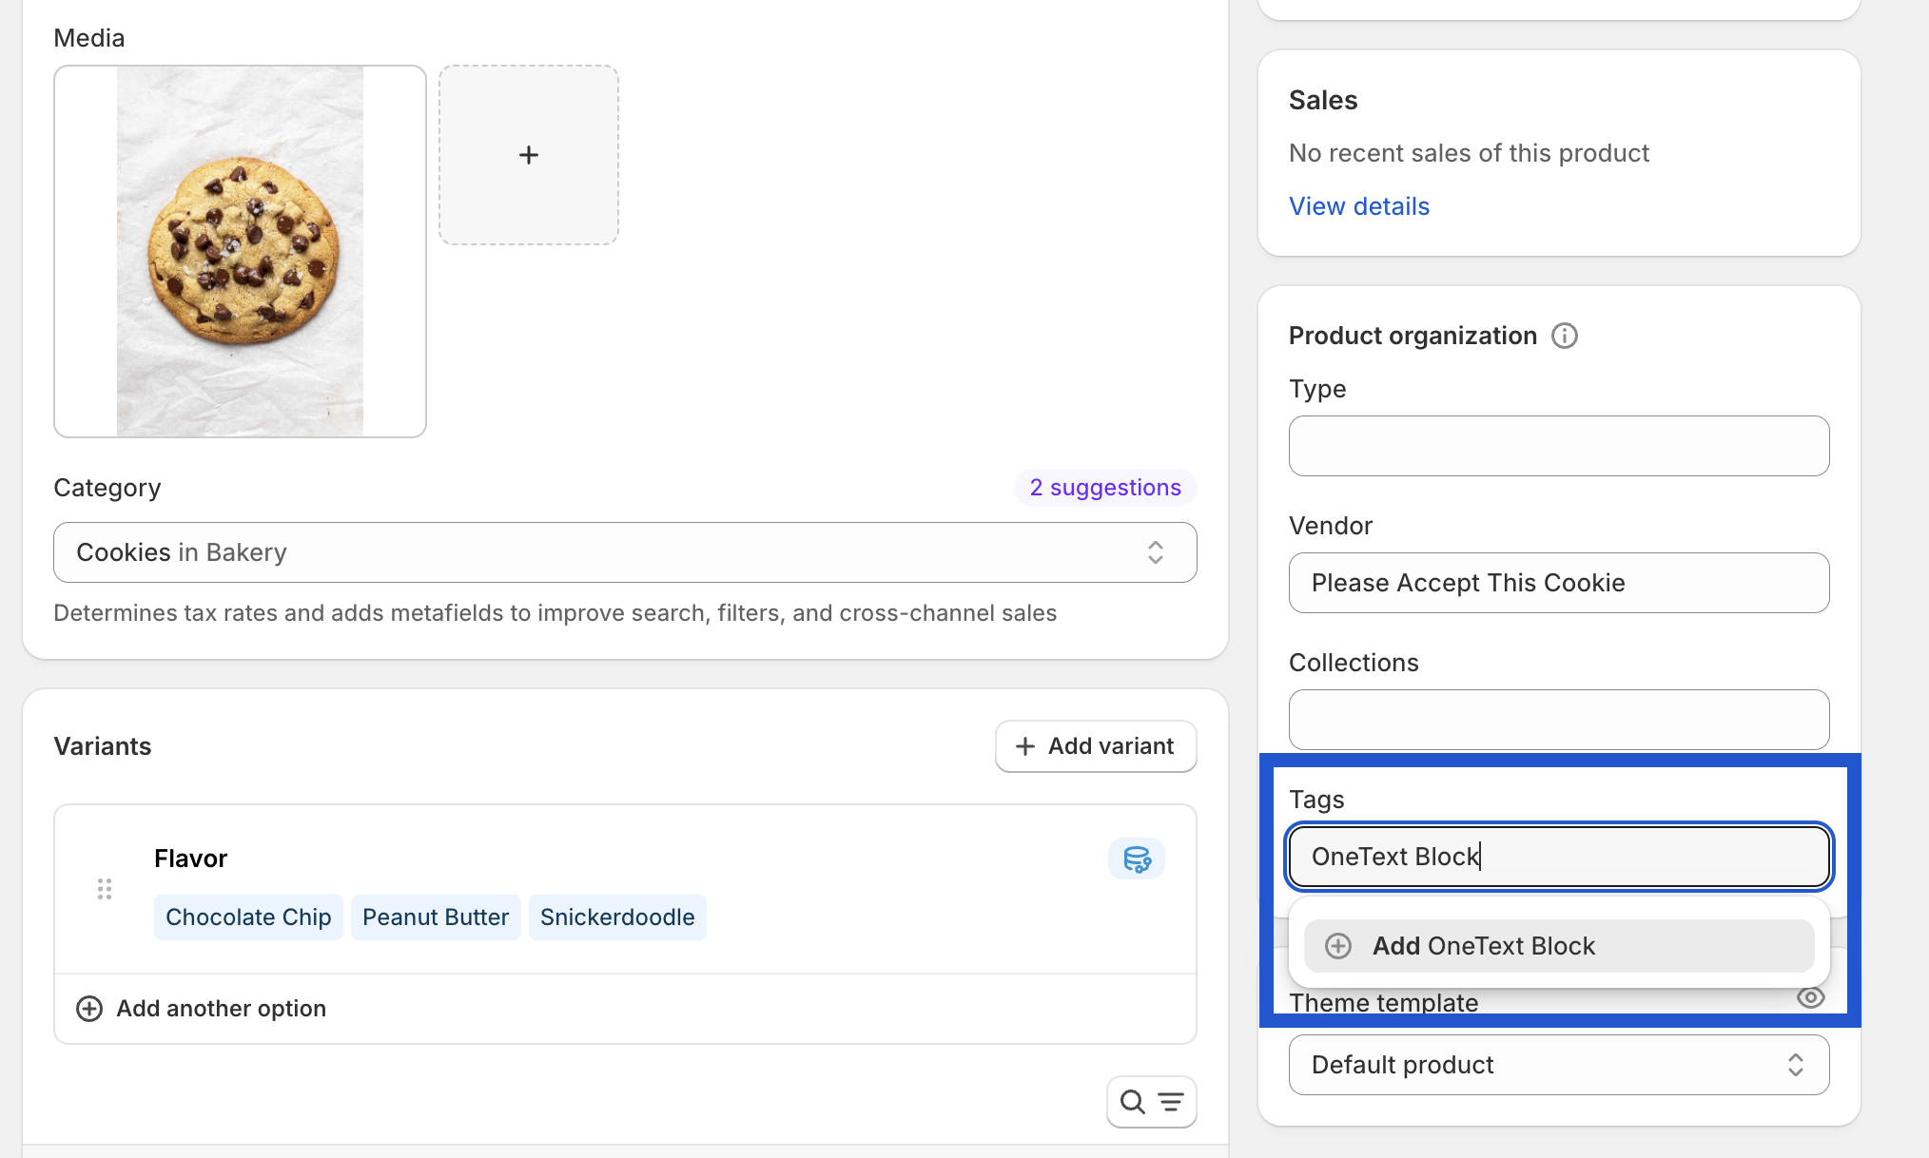Expand the Default product theme template dropdown
Image resolution: width=1929 pixels, height=1158 pixels.
pyautogui.click(x=1558, y=1065)
